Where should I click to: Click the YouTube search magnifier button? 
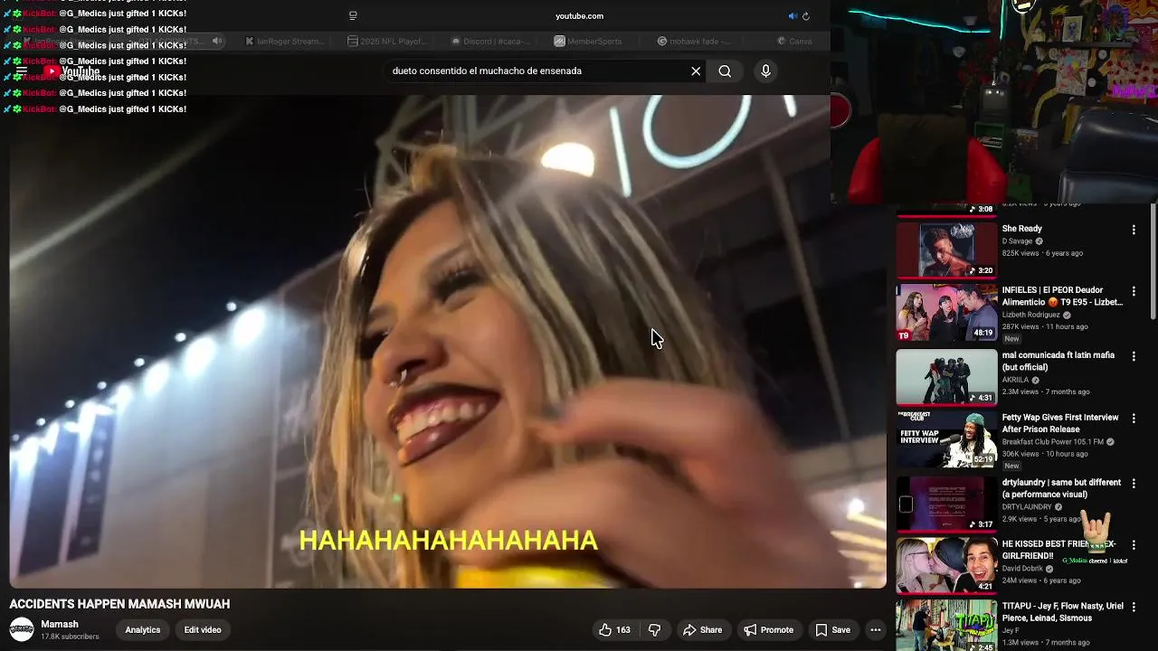(x=725, y=71)
